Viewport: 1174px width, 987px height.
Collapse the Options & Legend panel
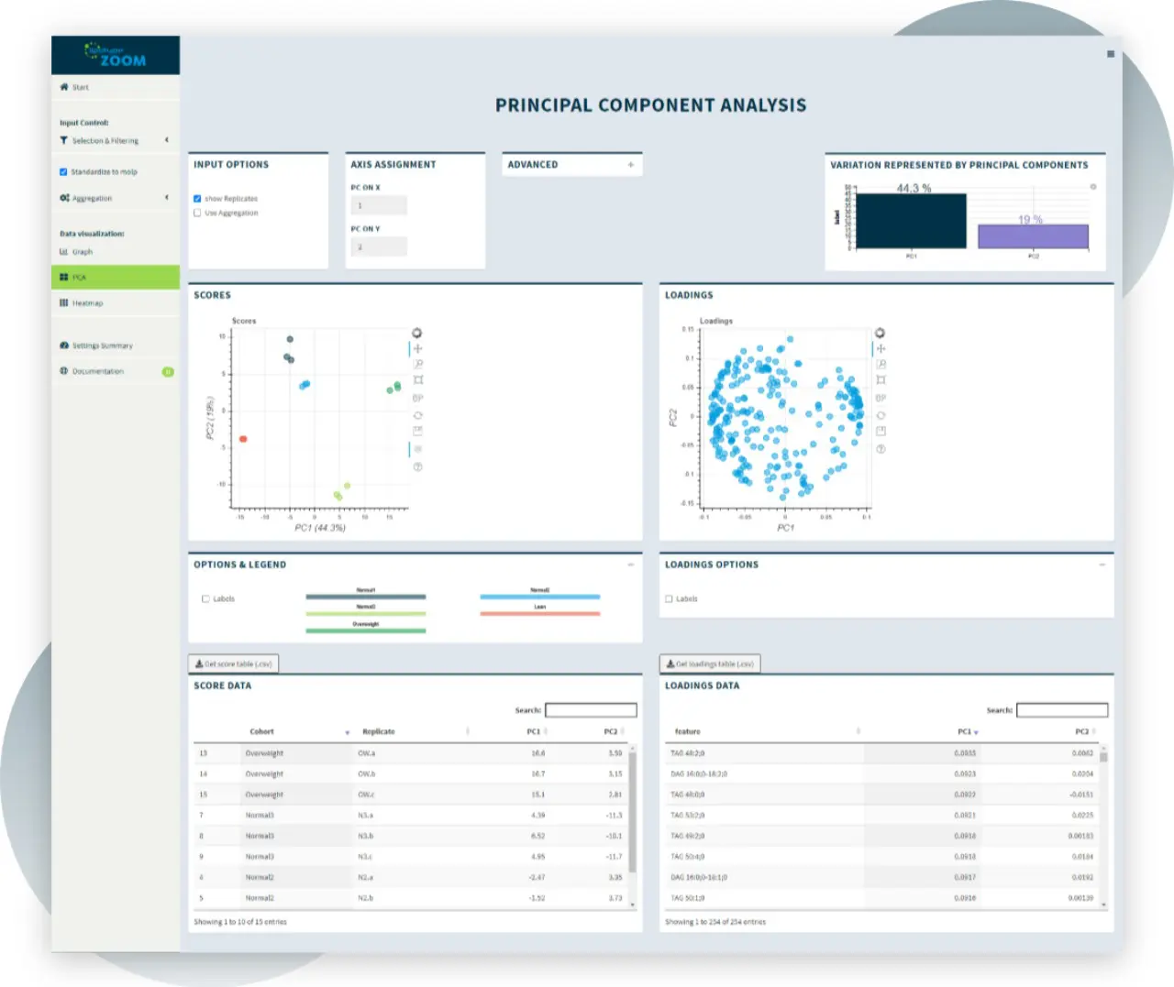631,565
